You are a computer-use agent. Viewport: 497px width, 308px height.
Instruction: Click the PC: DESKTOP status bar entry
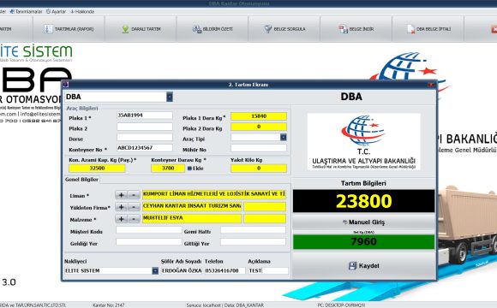pyautogui.click(x=341, y=305)
